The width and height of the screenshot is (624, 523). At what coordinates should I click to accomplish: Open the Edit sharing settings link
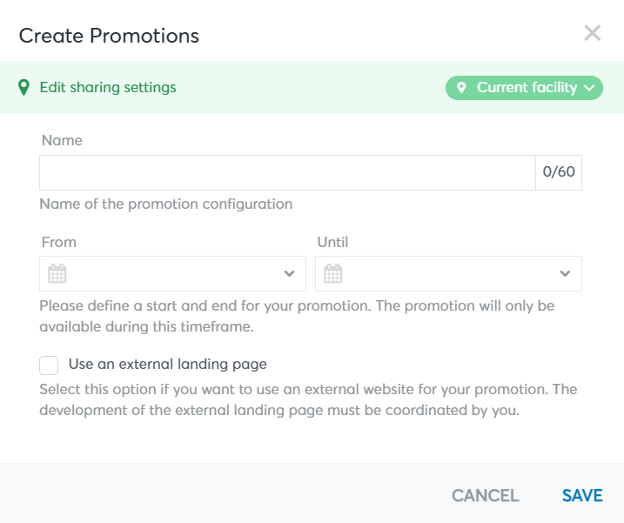pyautogui.click(x=108, y=87)
